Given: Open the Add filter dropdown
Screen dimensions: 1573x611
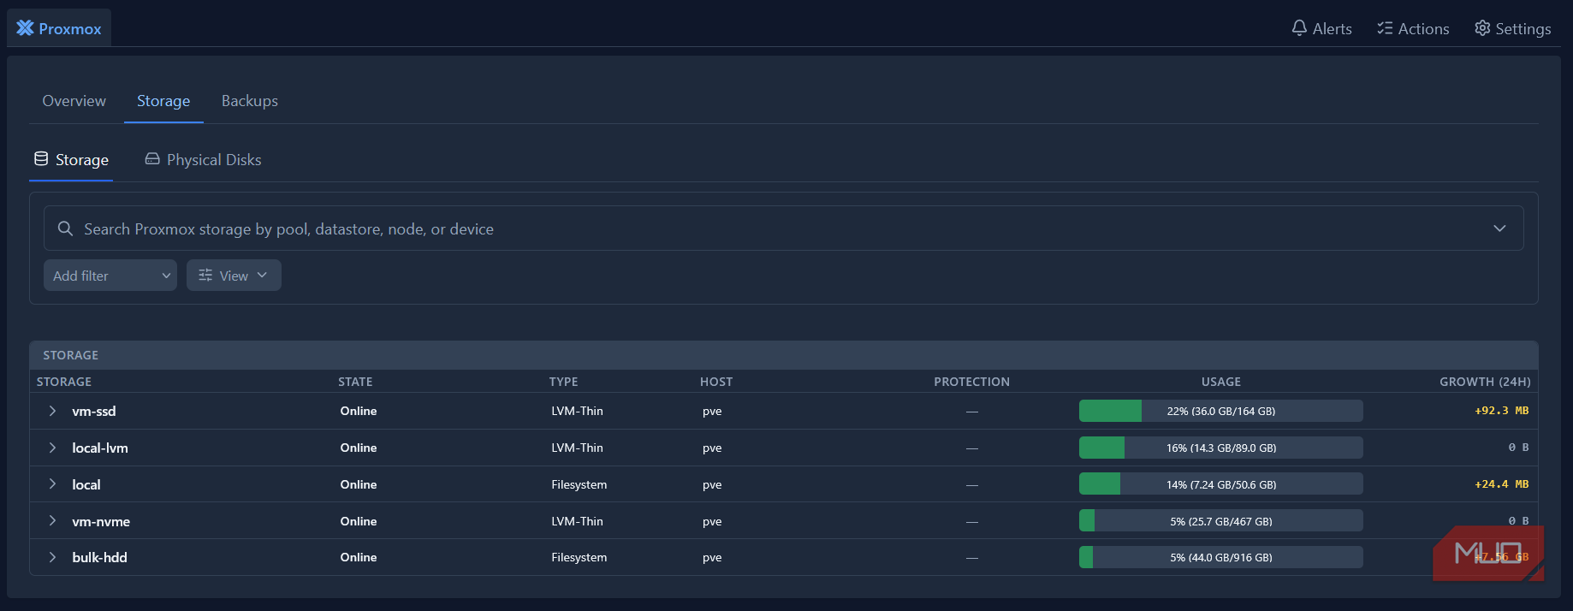Looking at the screenshot, I should pyautogui.click(x=110, y=276).
